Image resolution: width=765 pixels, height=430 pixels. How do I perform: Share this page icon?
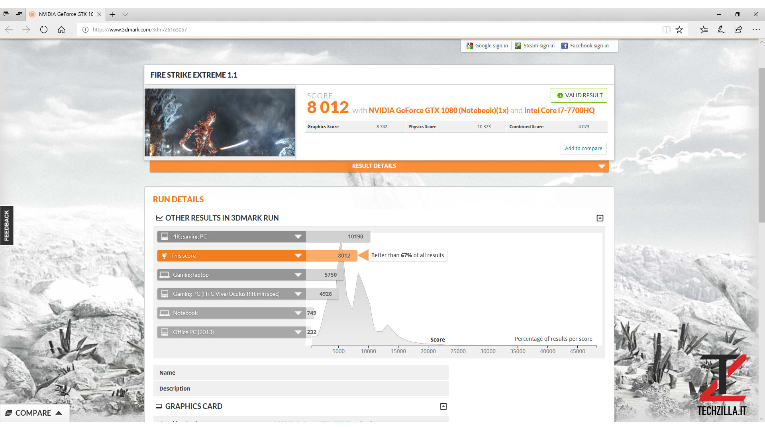click(x=738, y=29)
